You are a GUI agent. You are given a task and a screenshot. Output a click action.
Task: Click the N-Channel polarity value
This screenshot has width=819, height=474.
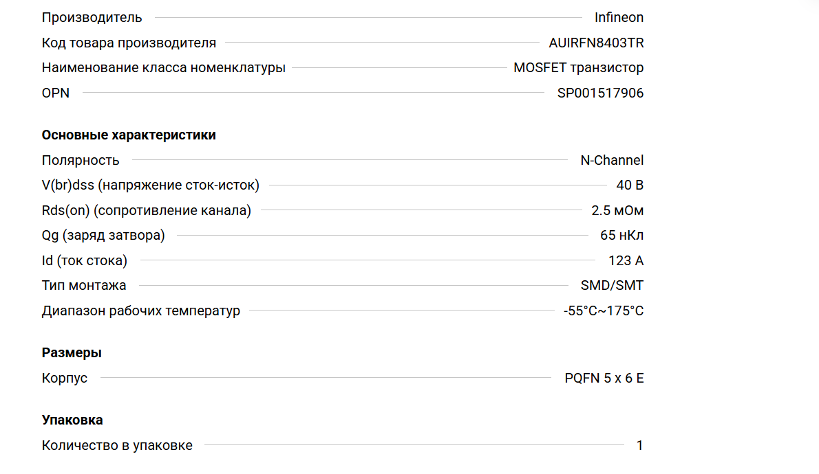612,160
